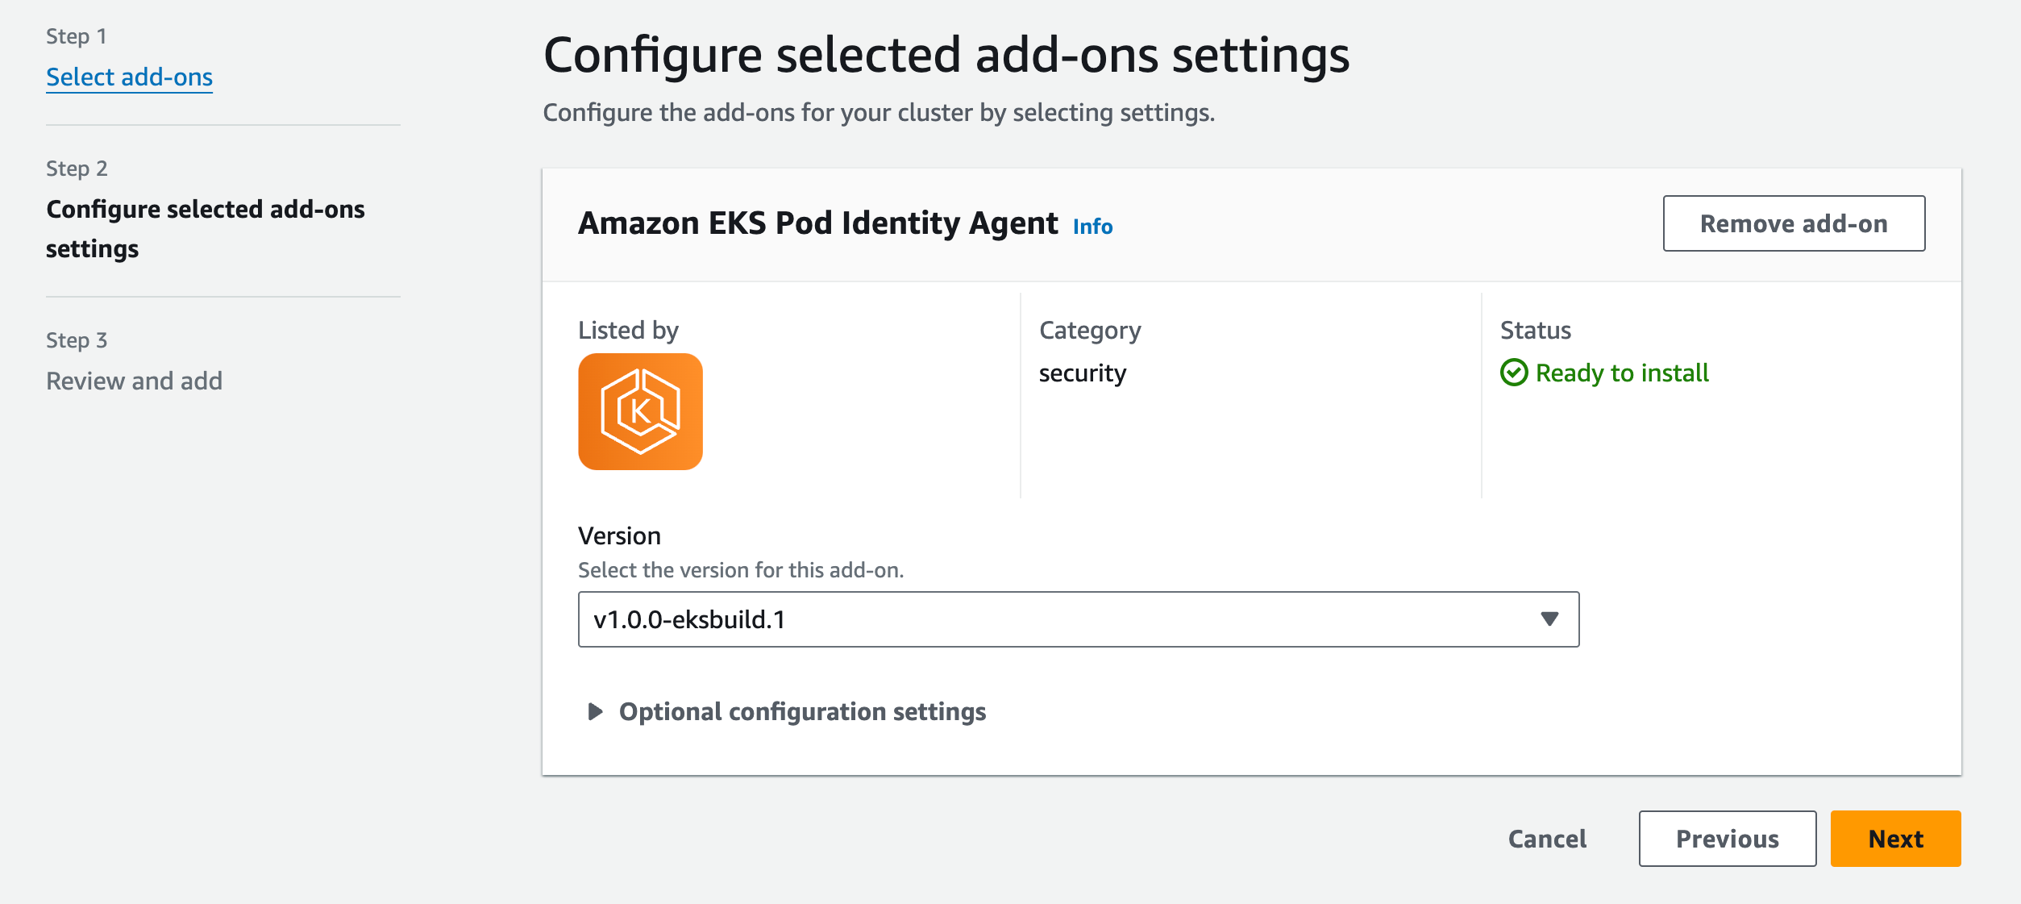Click the orange Amazon EKS logo icon

[640, 411]
